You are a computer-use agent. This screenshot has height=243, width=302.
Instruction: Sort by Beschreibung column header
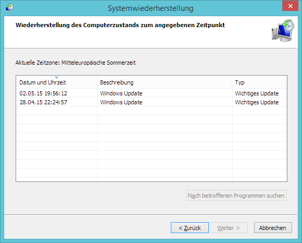coord(165,82)
